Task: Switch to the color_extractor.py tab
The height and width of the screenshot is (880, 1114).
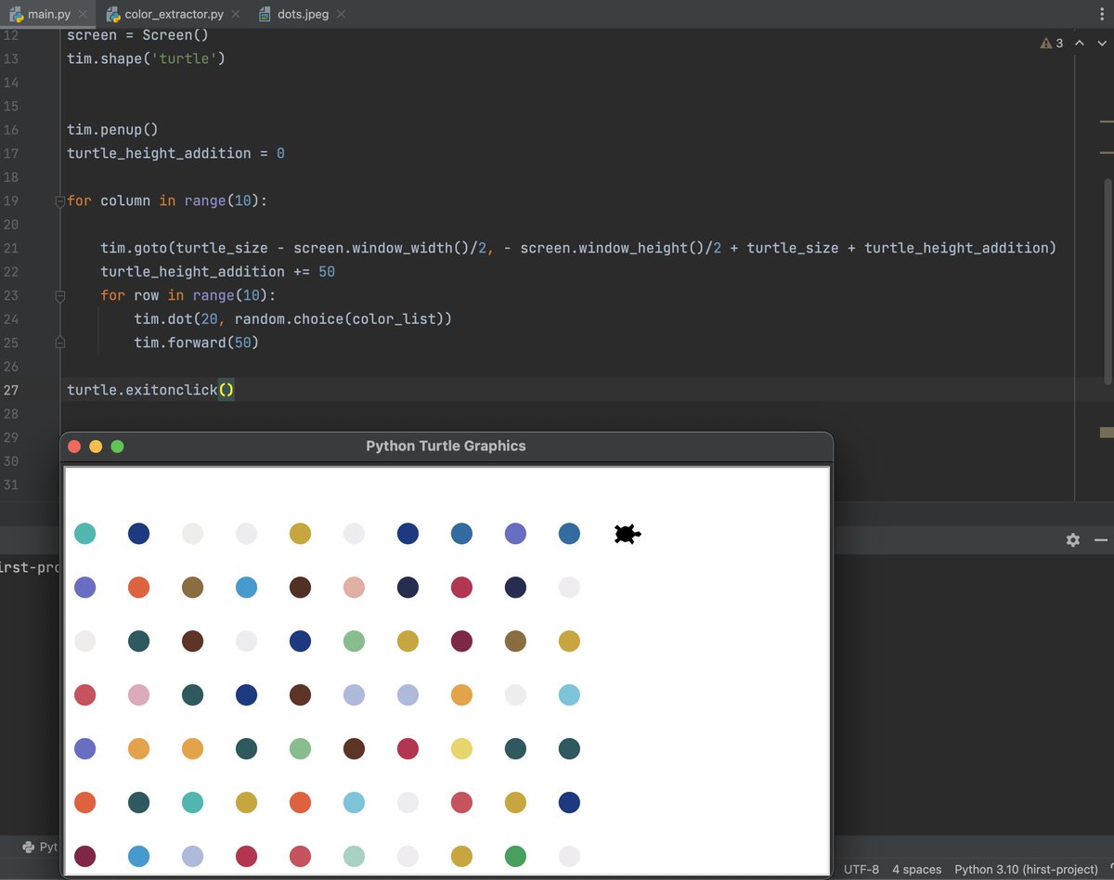Action: (x=174, y=14)
